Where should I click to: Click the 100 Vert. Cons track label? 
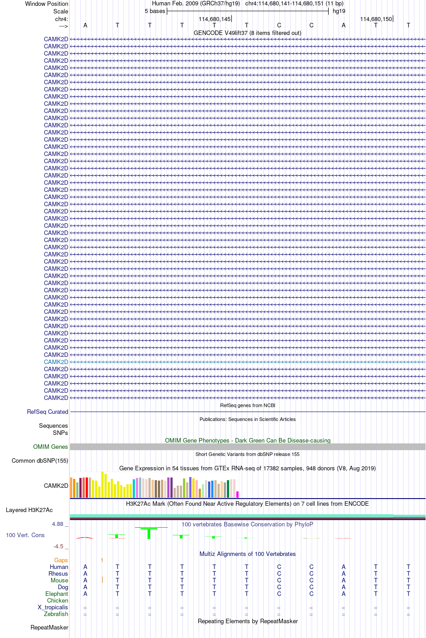25,535
